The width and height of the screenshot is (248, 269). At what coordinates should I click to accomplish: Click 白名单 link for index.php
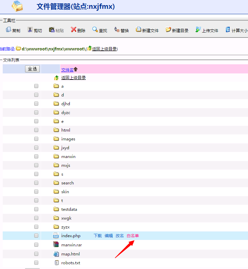(132, 236)
